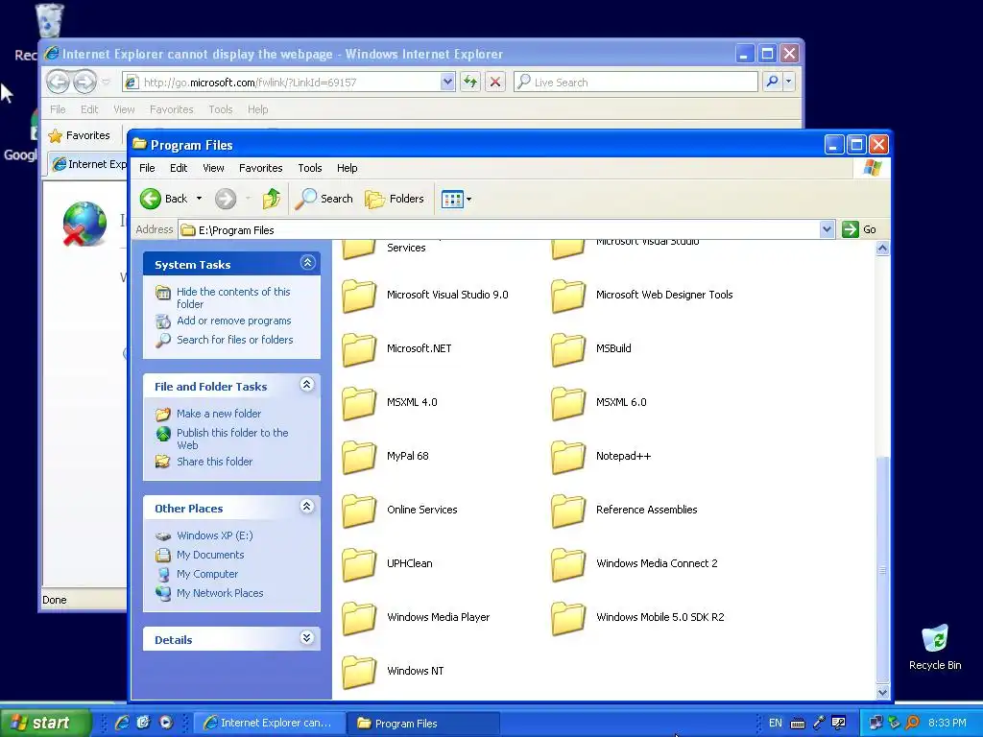Click Add or remove programs
Screen dimensions: 983x737
tap(234, 321)
